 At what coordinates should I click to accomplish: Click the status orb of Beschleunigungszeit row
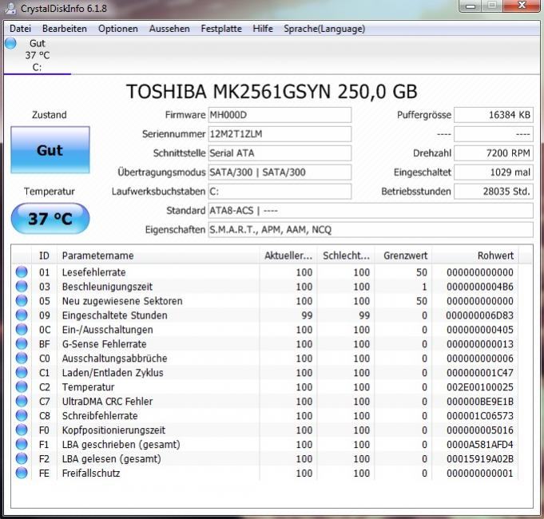click(x=22, y=287)
